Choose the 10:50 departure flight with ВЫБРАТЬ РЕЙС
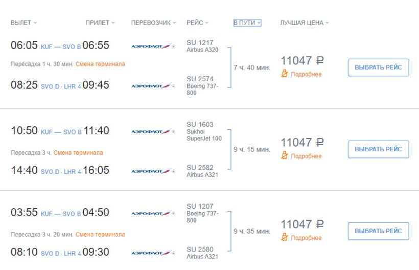The width and height of the screenshot is (419, 270). click(378, 149)
